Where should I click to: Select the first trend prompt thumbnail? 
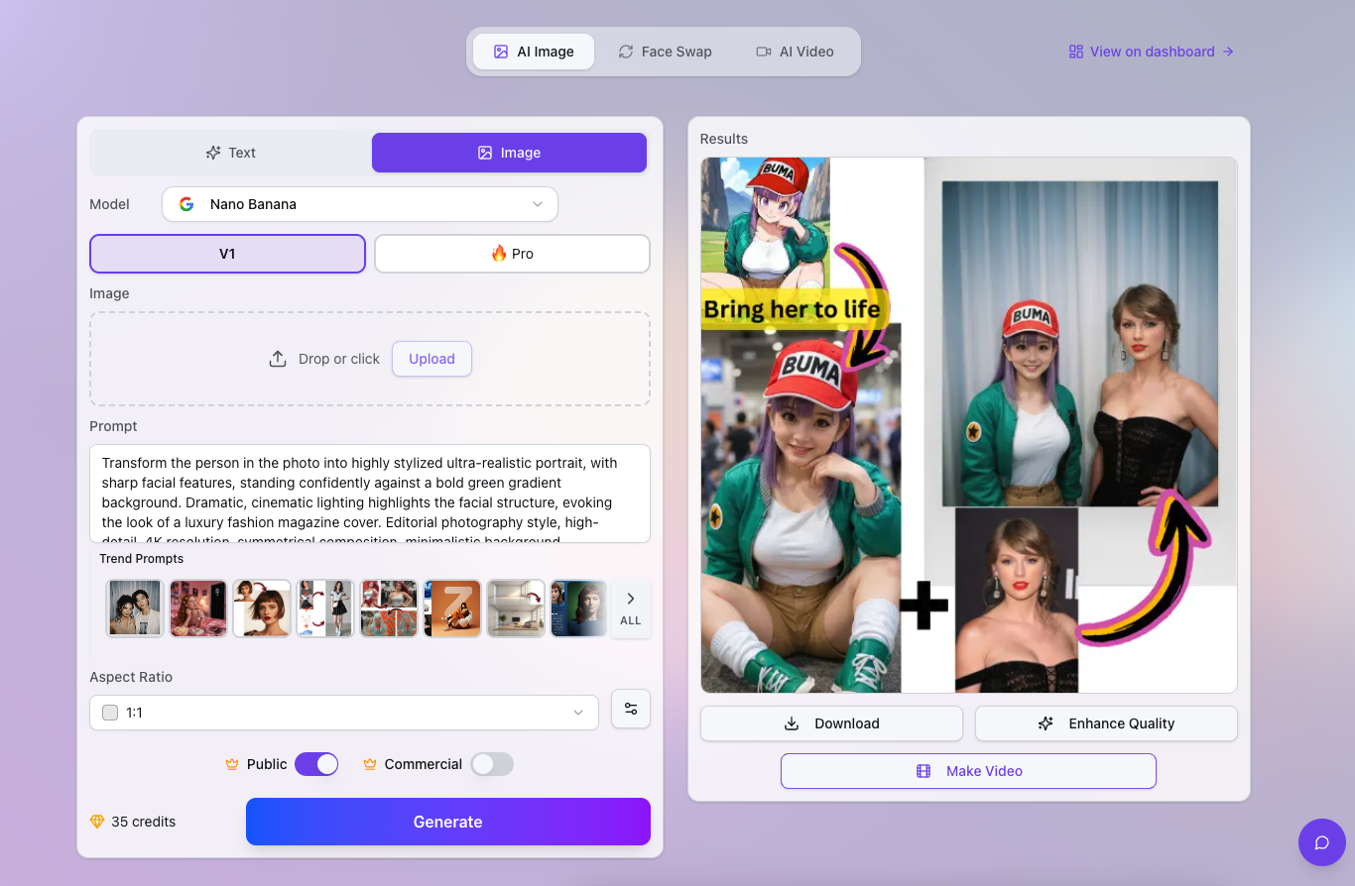134,608
